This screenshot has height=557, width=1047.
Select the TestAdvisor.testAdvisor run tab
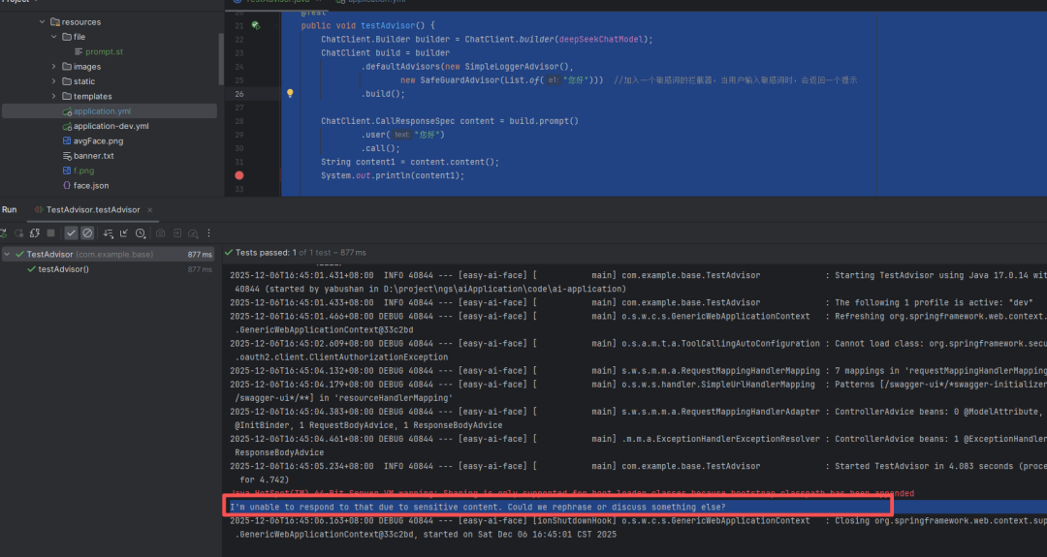pyautogui.click(x=92, y=209)
